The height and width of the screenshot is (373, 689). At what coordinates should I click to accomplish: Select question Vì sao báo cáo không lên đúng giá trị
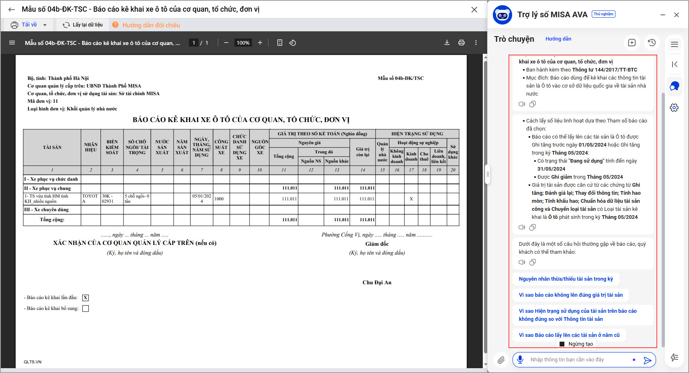571,295
